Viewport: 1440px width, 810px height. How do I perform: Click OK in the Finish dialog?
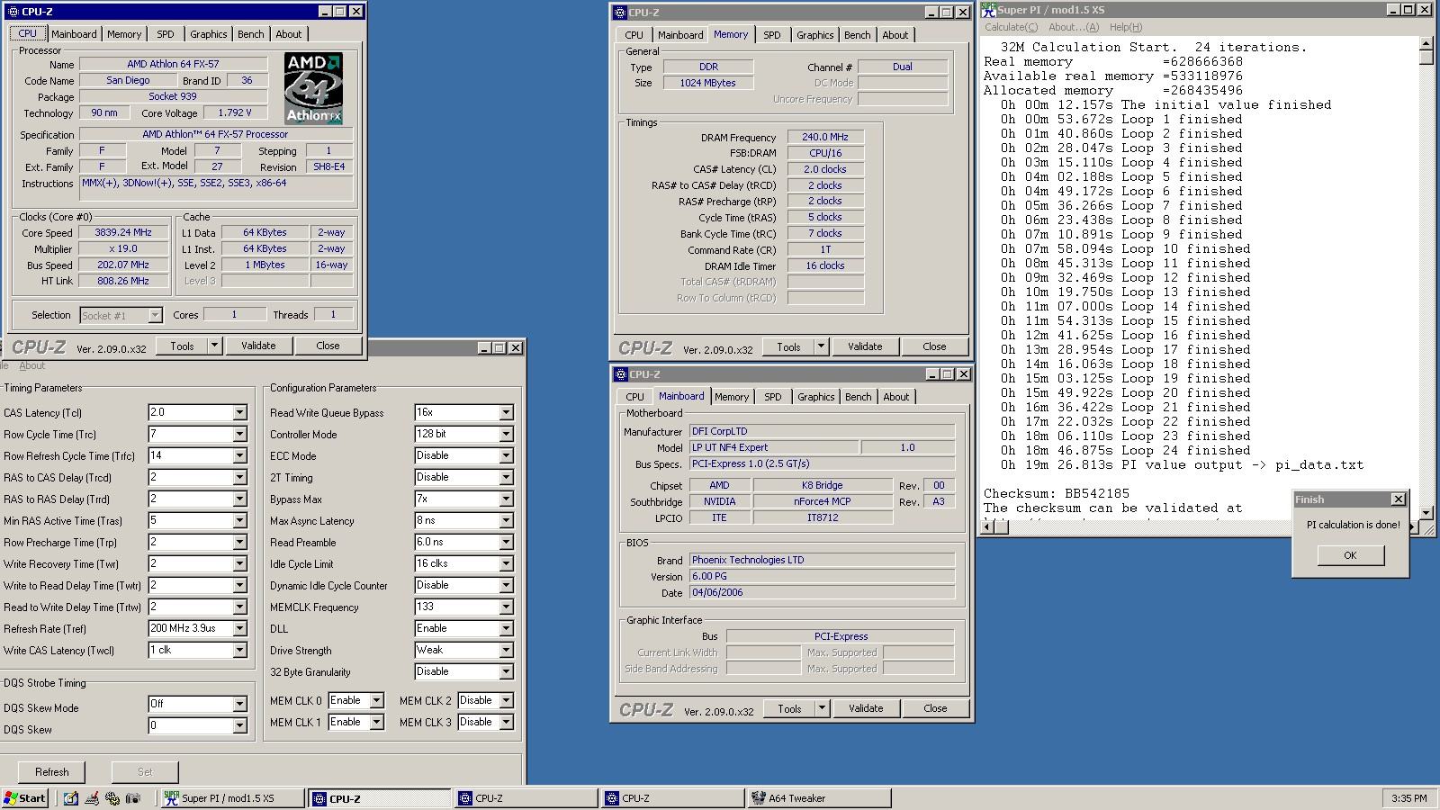[1350, 555]
